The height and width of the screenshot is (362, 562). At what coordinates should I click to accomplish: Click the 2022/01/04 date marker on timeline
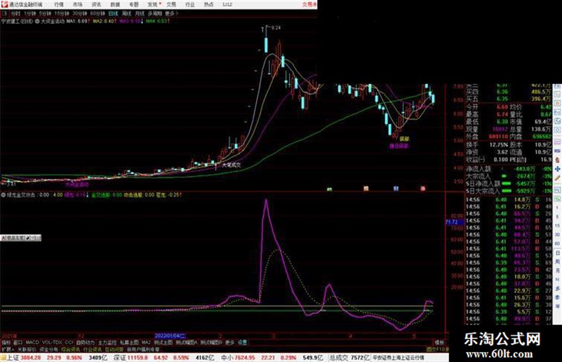(170, 336)
